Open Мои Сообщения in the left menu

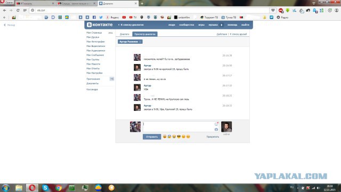pyautogui.click(x=95, y=55)
